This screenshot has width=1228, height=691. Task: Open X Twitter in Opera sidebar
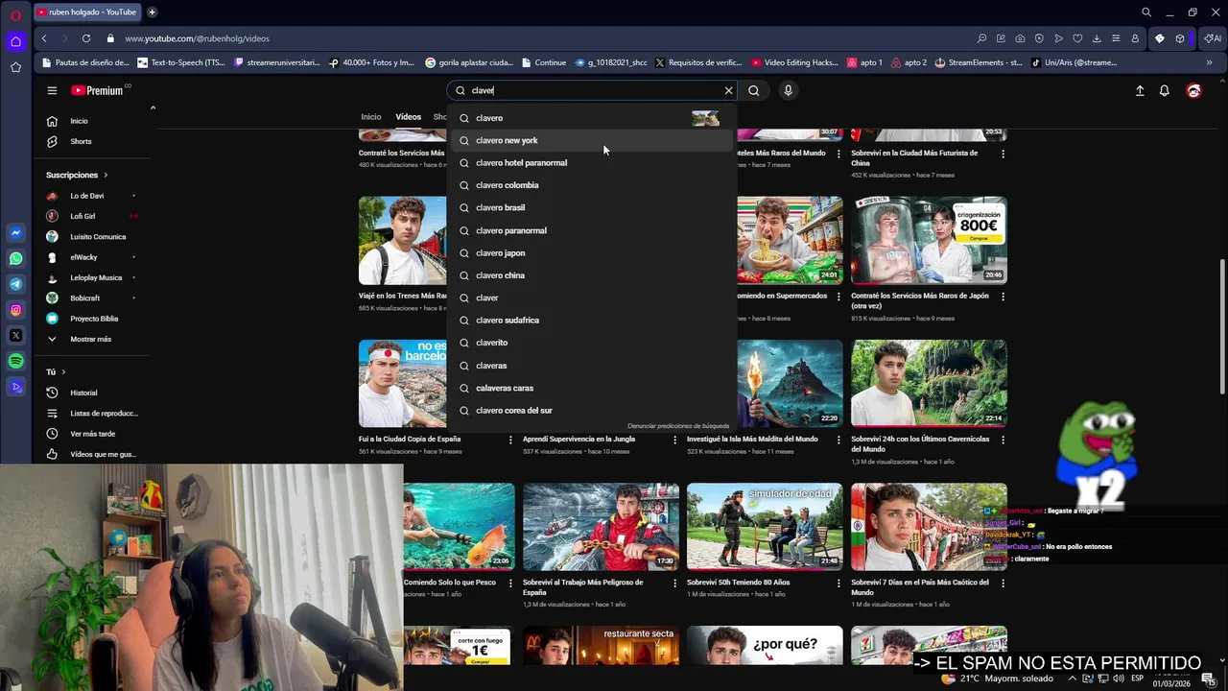[x=15, y=336]
